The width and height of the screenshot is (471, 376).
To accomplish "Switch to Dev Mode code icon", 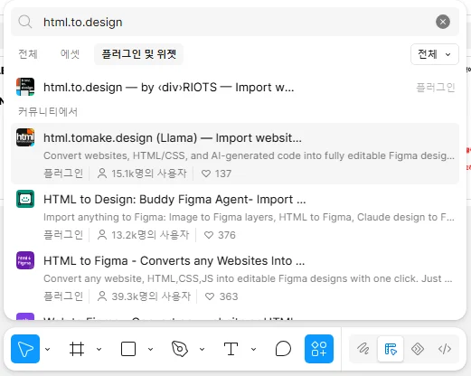I will click(x=445, y=349).
